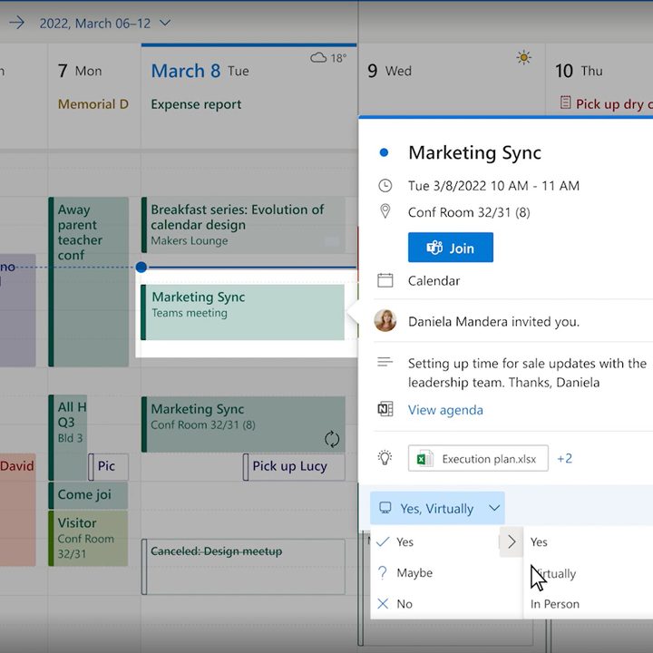Open the Expense report all-day event
Image resolution: width=653 pixels, height=653 pixels.
(196, 104)
